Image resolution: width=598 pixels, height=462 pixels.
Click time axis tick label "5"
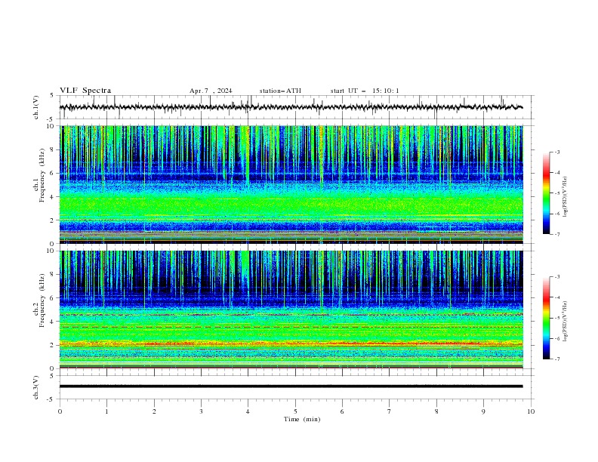295,411
